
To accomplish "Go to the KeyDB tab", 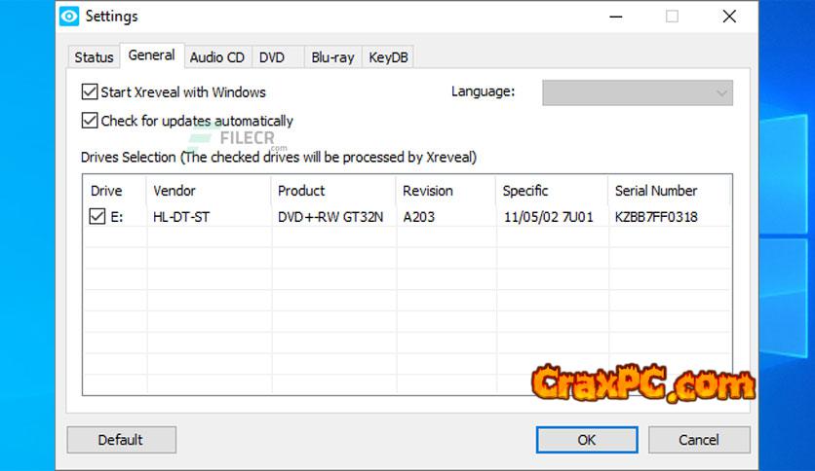I will click(x=388, y=57).
